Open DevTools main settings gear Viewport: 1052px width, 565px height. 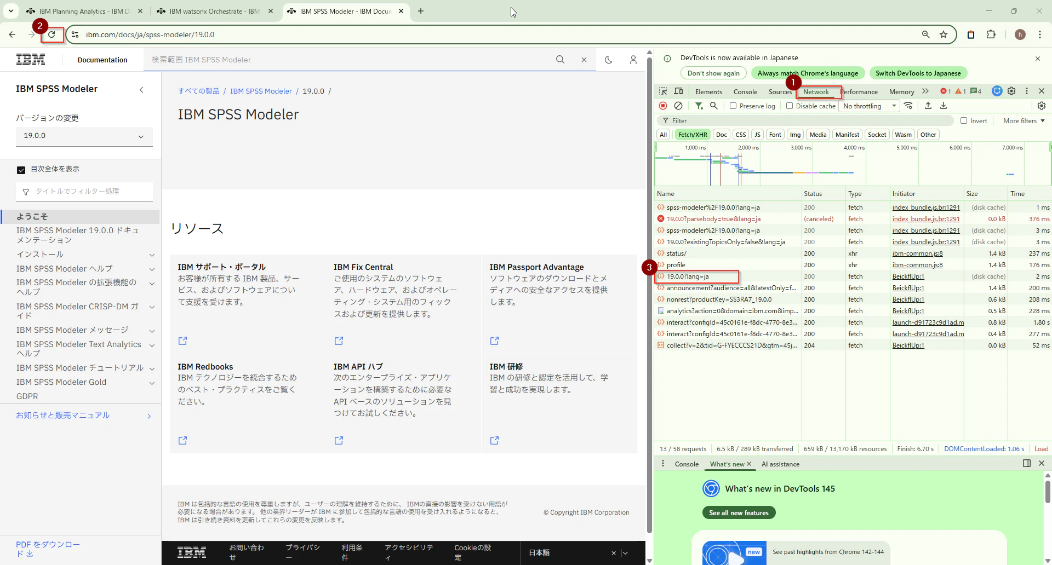pyautogui.click(x=1012, y=91)
